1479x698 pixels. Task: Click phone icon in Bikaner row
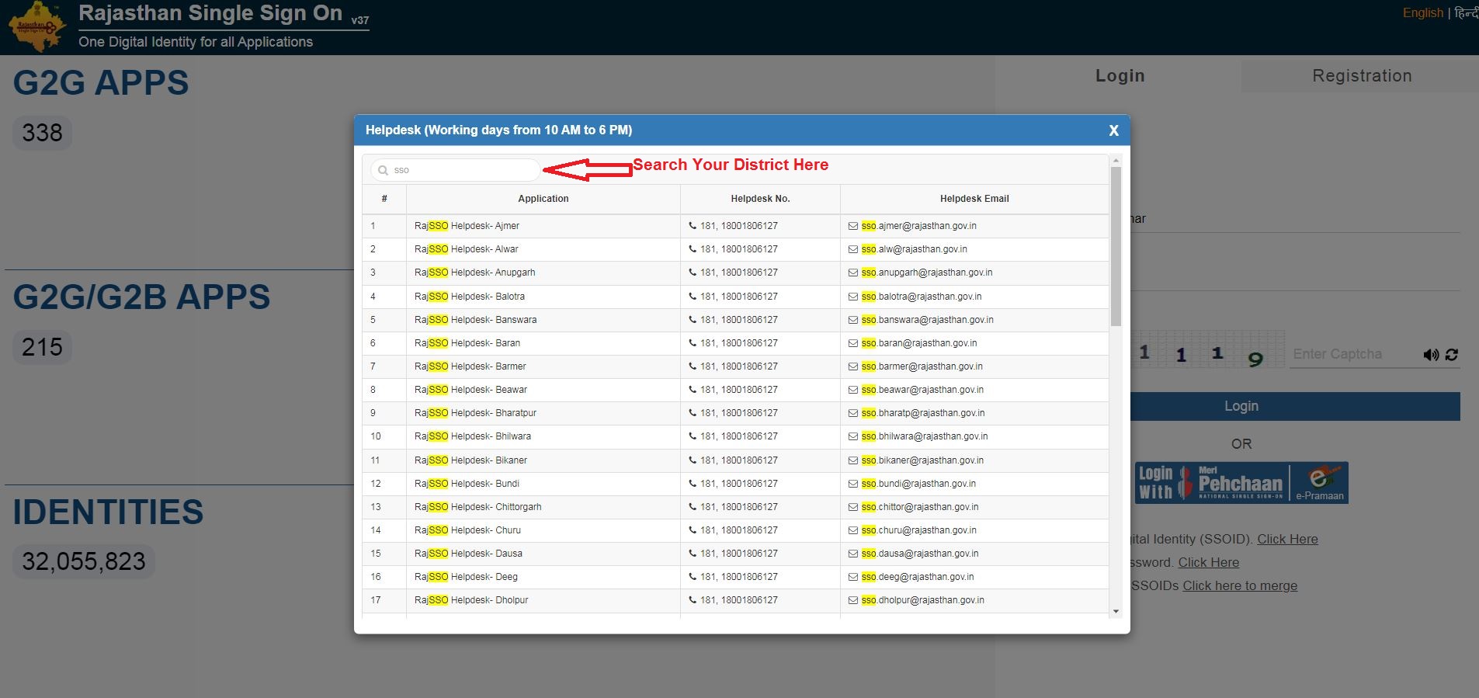coord(693,460)
